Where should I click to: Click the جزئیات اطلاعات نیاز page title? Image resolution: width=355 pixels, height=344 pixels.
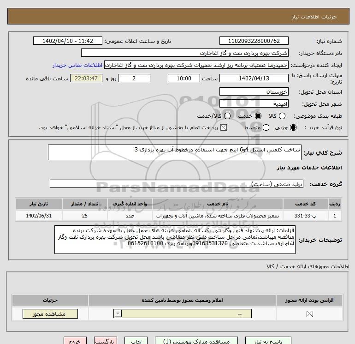(x=314, y=17)
